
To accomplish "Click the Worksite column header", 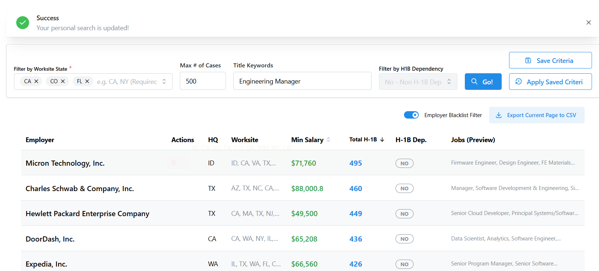I will [x=245, y=140].
